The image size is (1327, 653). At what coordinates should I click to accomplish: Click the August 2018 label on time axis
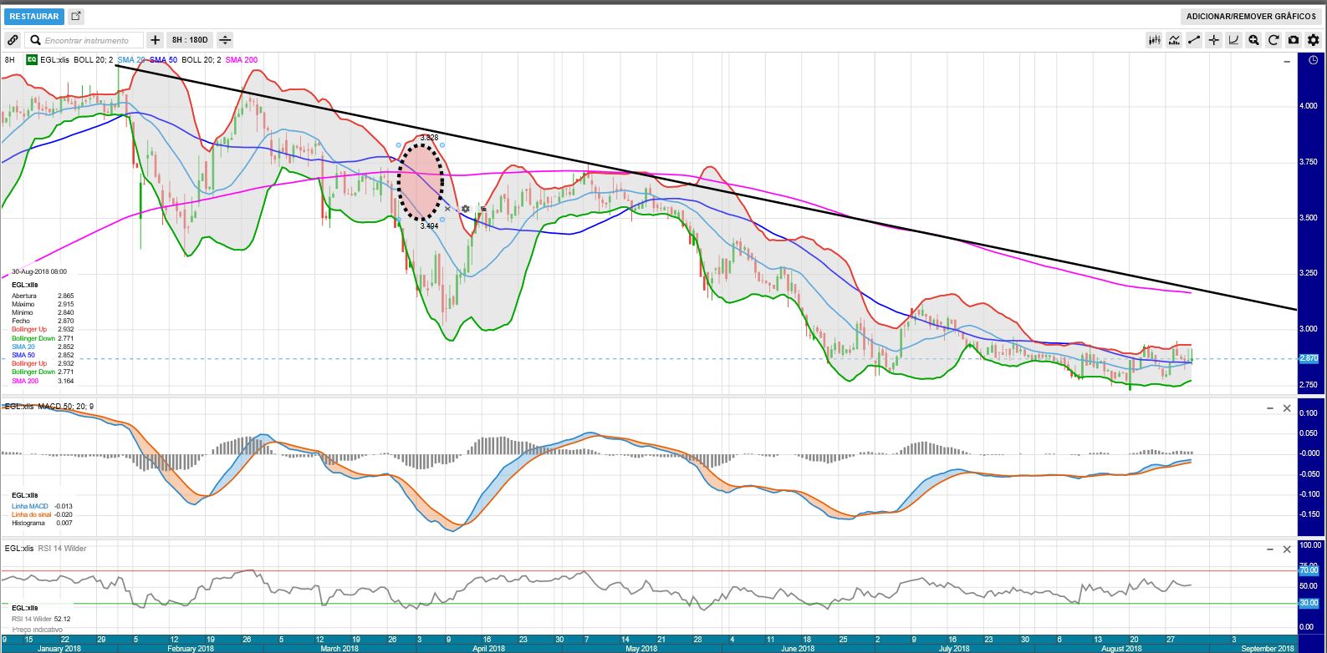coord(1121,648)
